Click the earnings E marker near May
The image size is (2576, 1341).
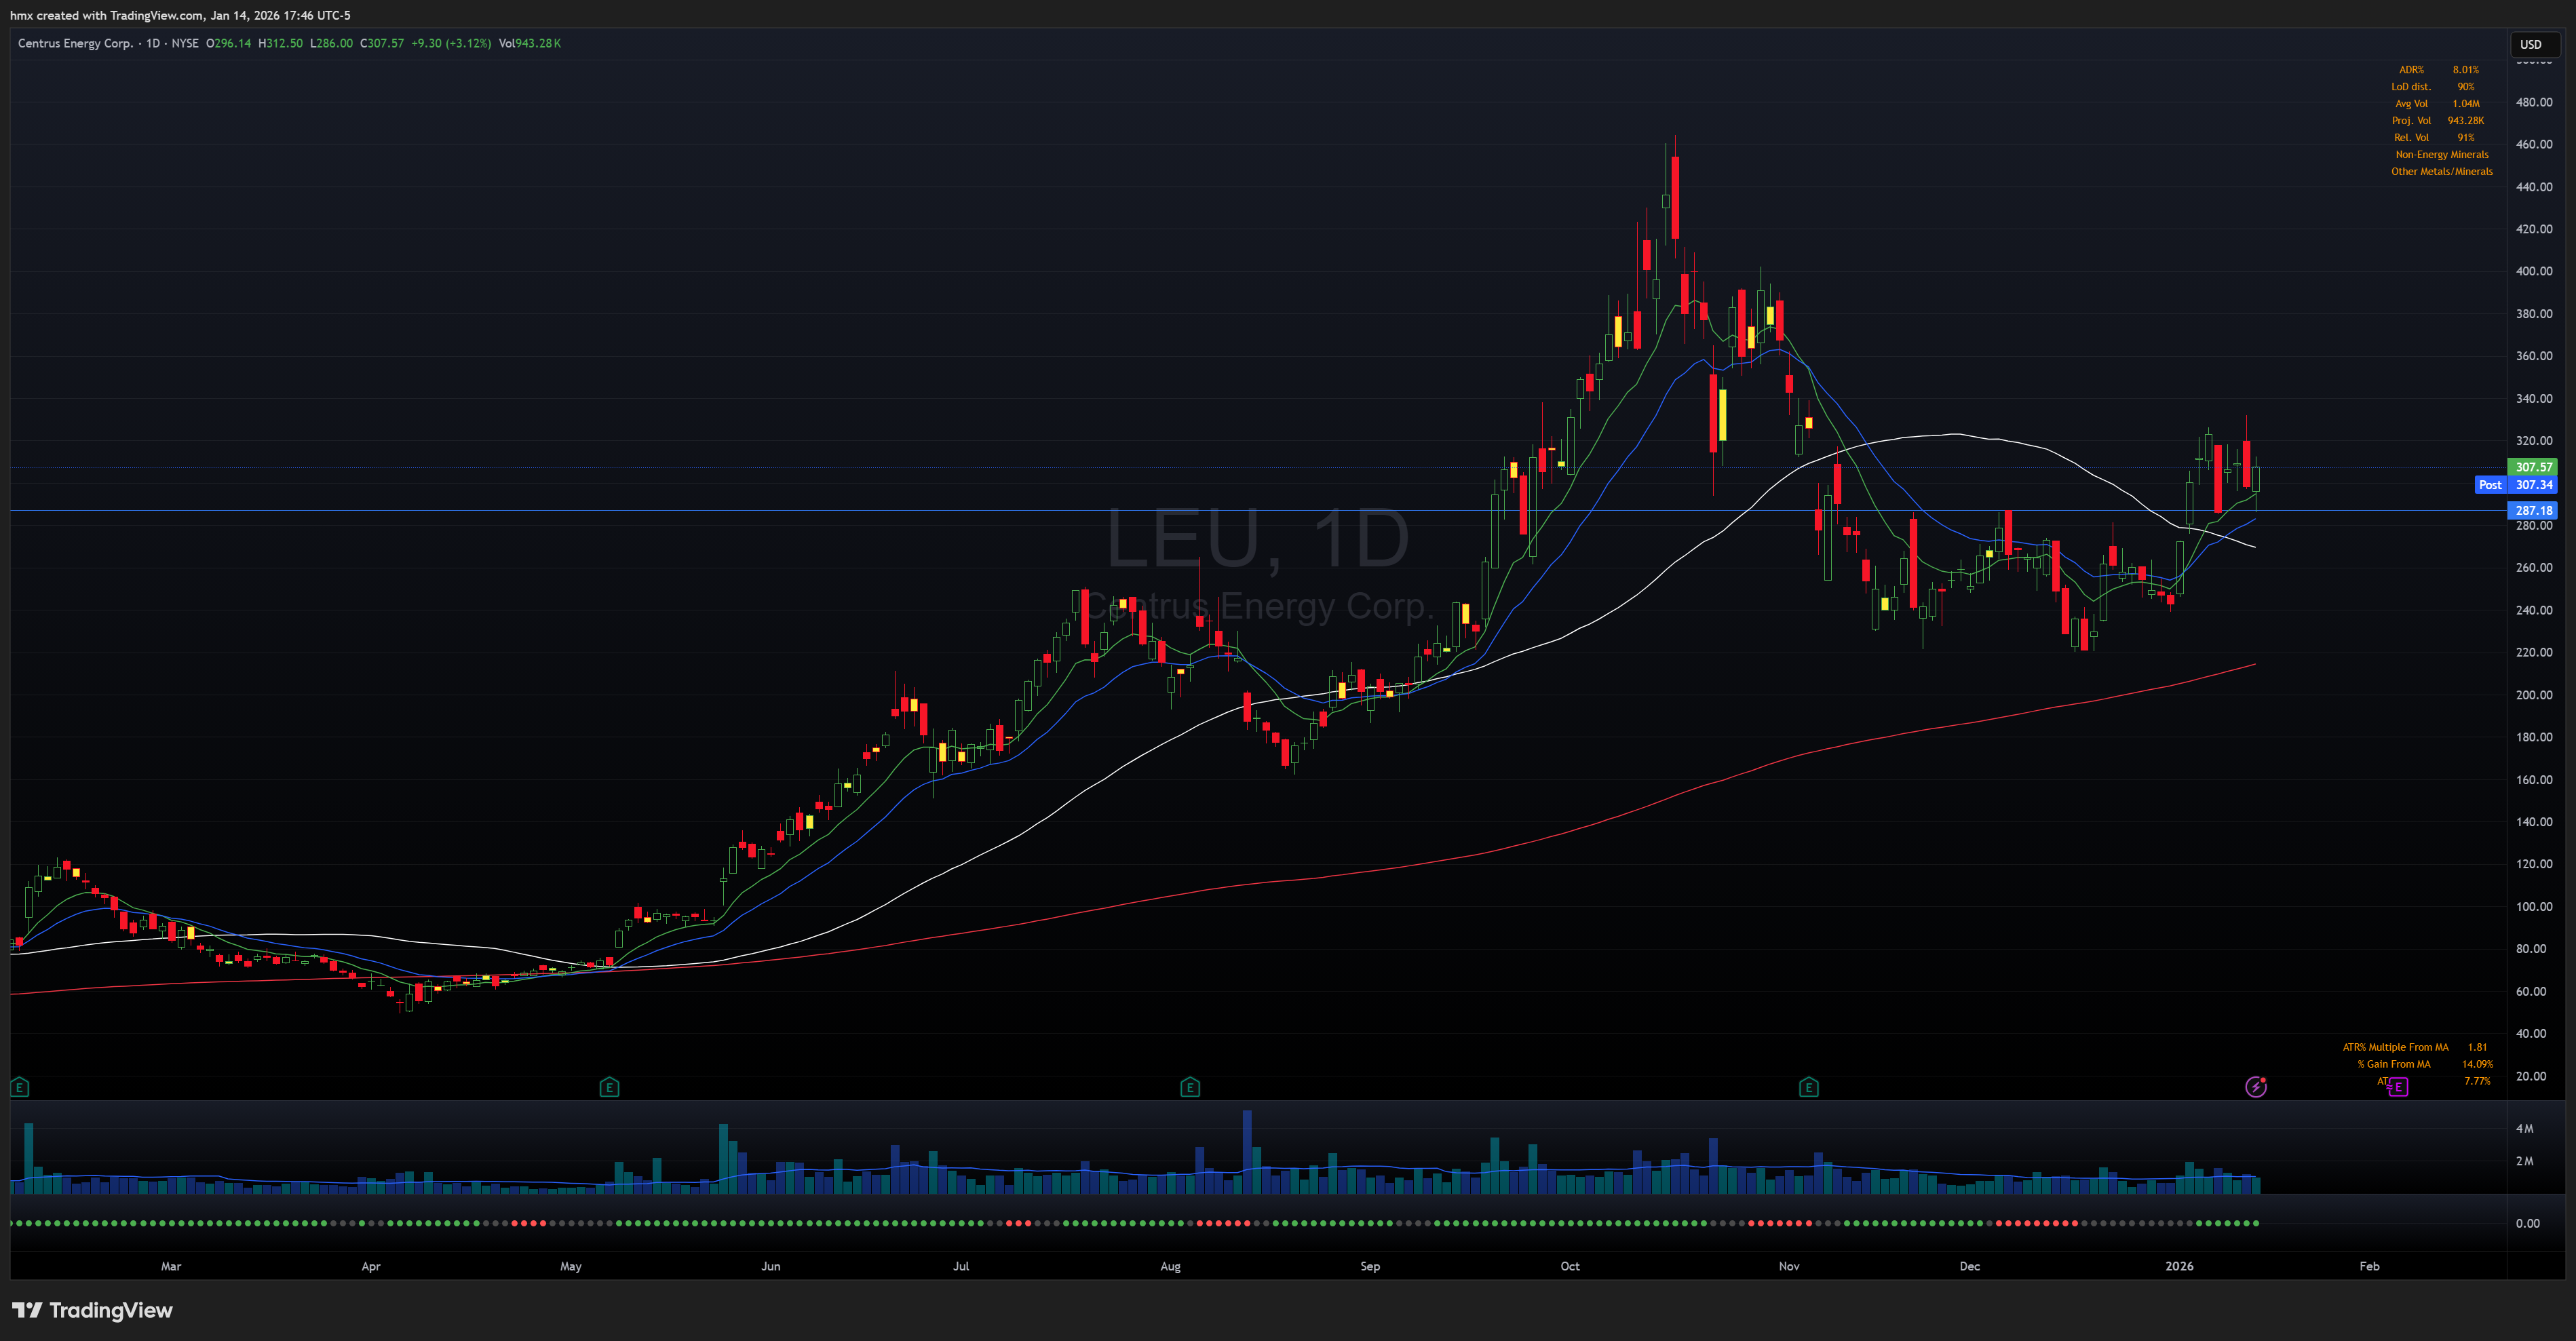tap(609, 1087)
